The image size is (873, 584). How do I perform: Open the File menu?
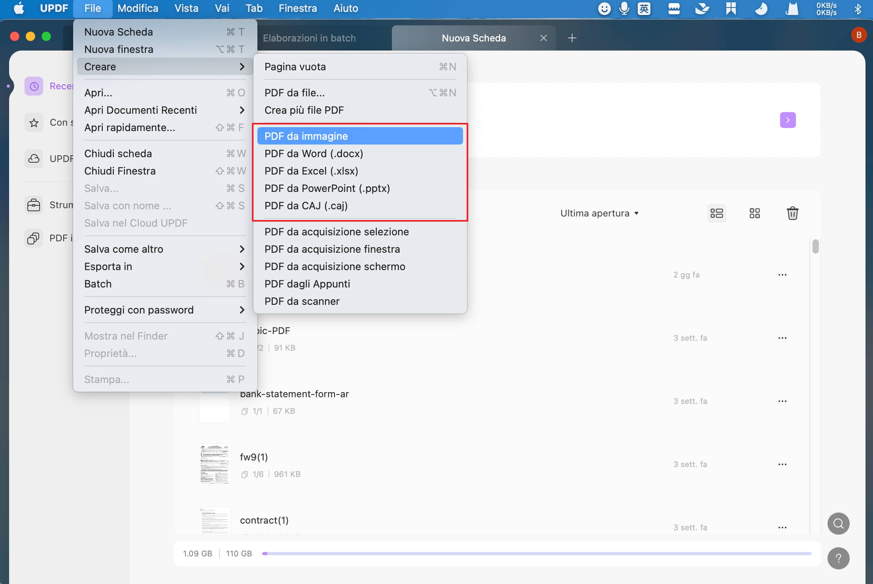[93, 8]
